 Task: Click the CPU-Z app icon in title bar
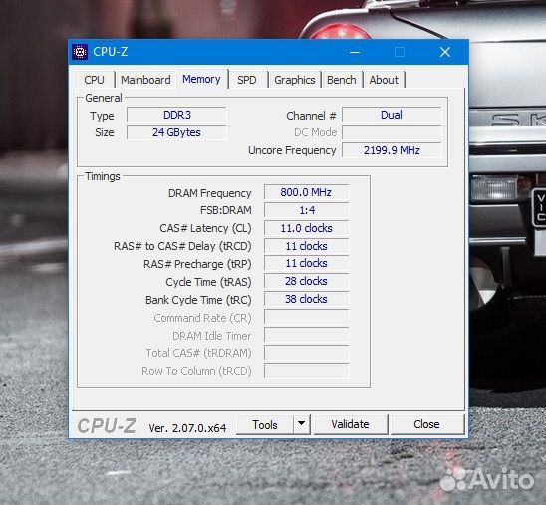tap(80, 52)
